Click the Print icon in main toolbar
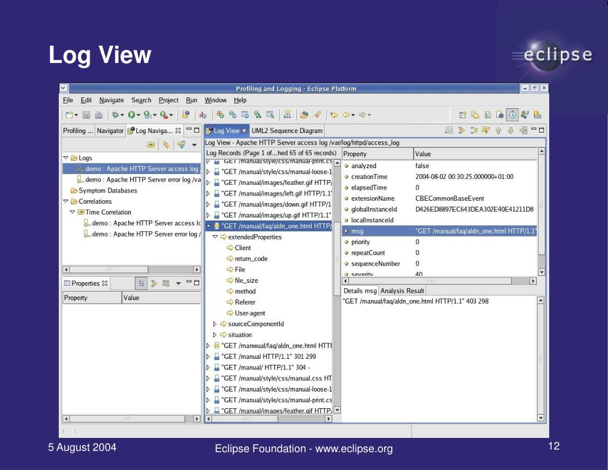Viewport: 608px width, 470px height. (99, 115)
